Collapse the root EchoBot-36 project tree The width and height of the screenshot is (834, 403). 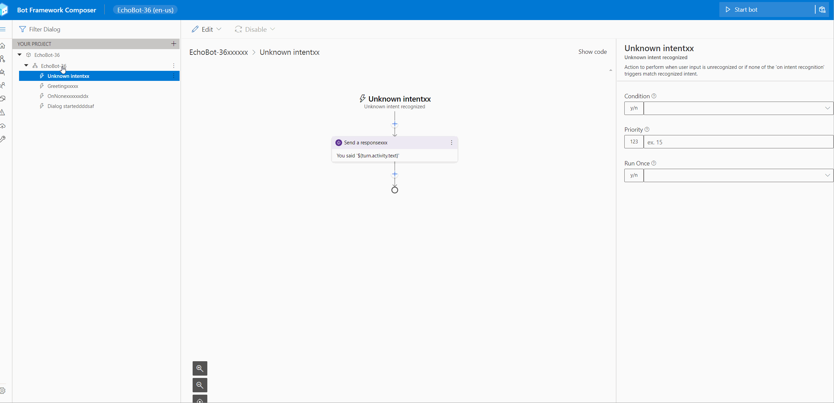pyautogui.click(x=20, y=55)
